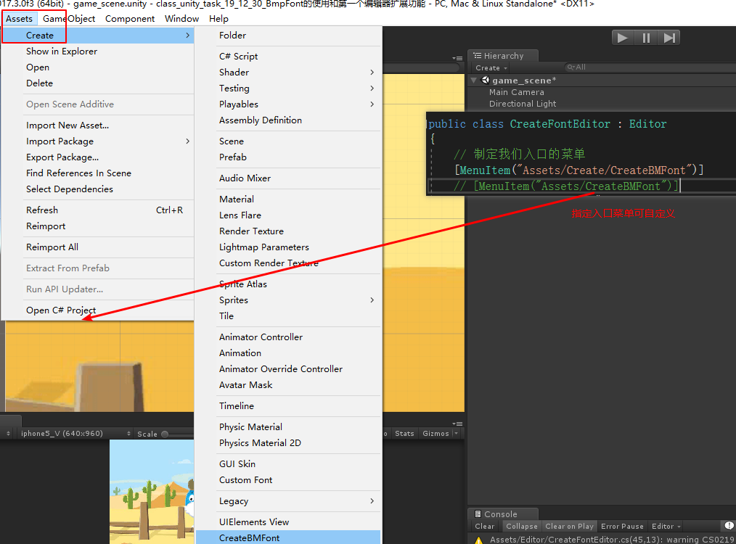Toggle Error Pause in Console

tap(622, 526)
